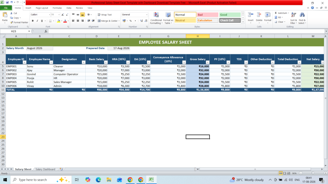328x184 pixels.
Task: Open the Borders dropdown arrow
Action: tap(53, 21)
